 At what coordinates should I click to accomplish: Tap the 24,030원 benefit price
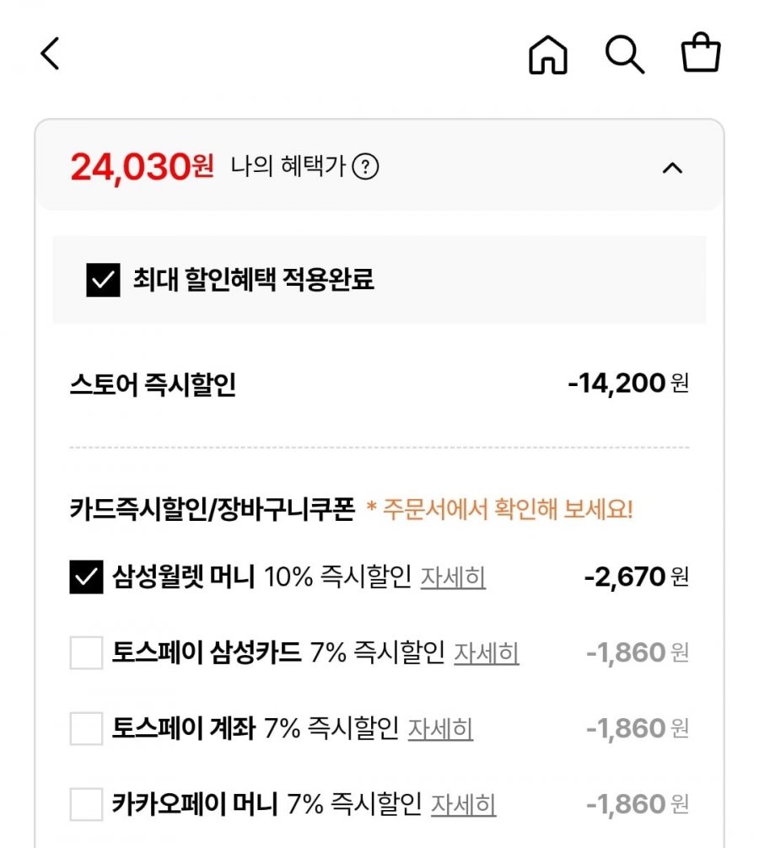(142, 167)
